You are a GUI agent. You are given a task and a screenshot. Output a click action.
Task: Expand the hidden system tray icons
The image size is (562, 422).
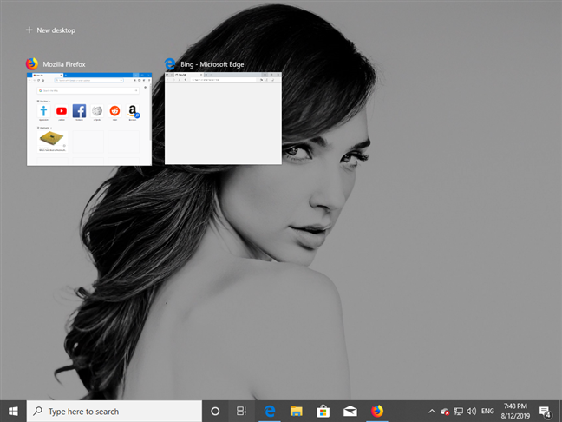pos(432,412)
